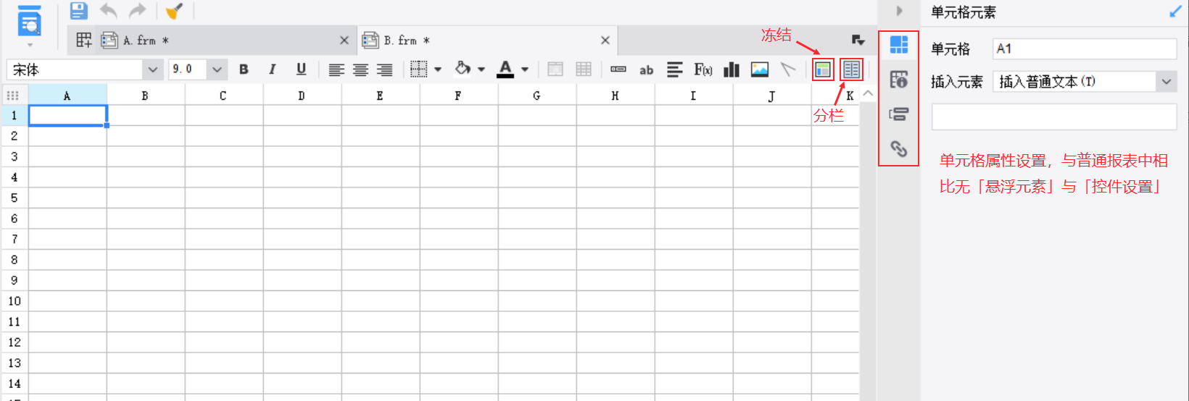Viewport: 1189px width, 401px height.
Task: Close the A.frm tab
Action: [344, 41]
